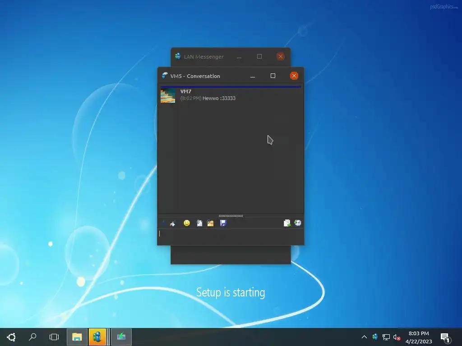
Task: Click the VM7 sender name
Action: [185, 91]
